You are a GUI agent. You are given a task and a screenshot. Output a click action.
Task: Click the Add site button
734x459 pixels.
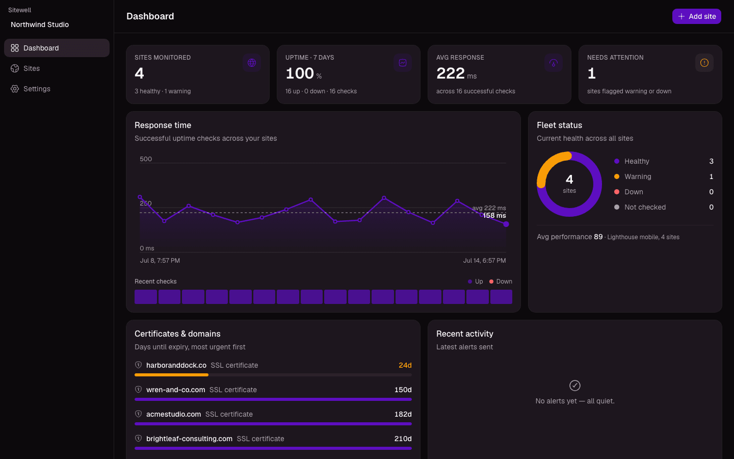click(696, 16)
